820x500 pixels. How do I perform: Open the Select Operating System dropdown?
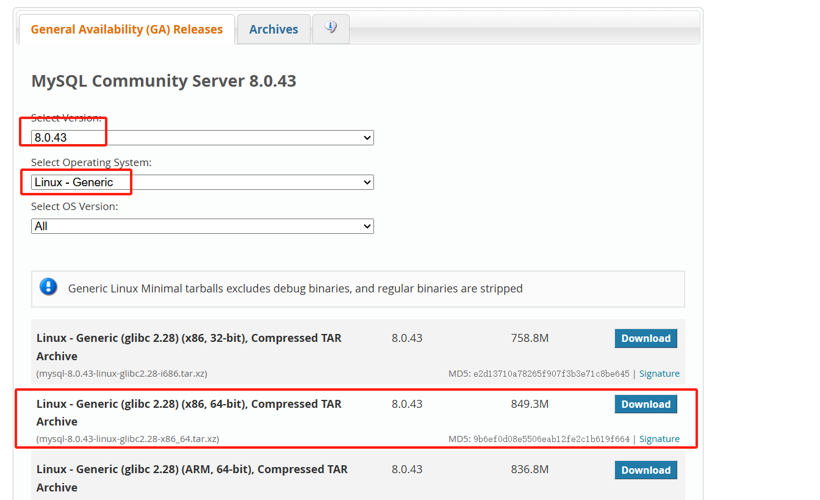tap(201, 182)
